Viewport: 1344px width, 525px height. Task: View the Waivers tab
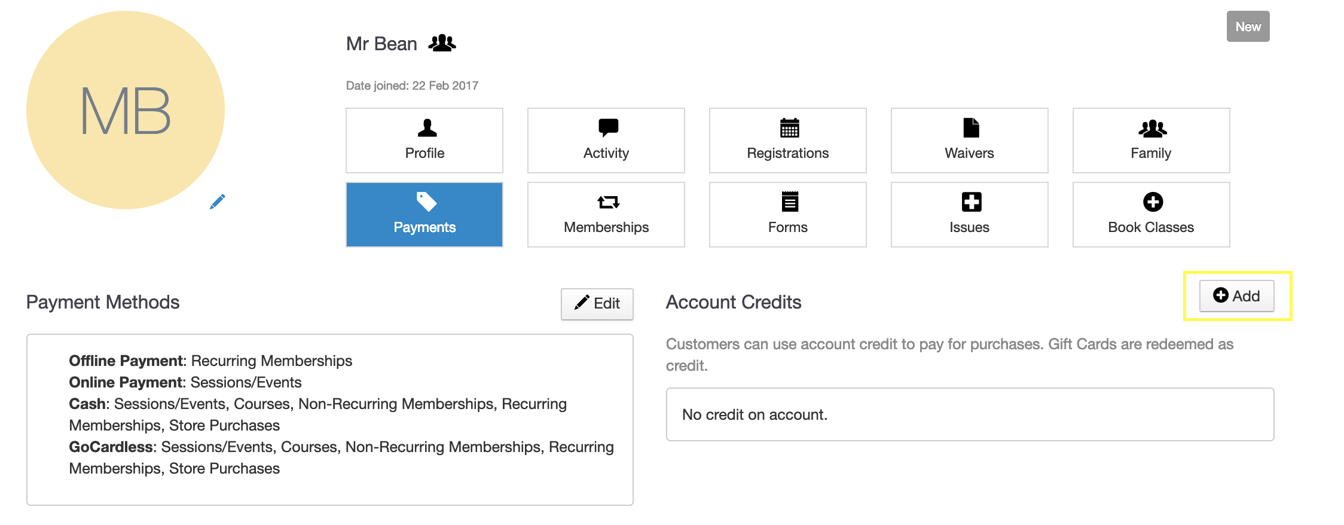point(969,141)
